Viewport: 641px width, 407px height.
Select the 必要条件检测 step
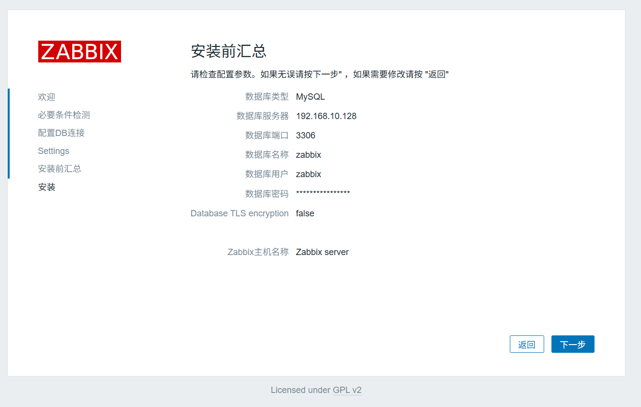coord(64,115)
